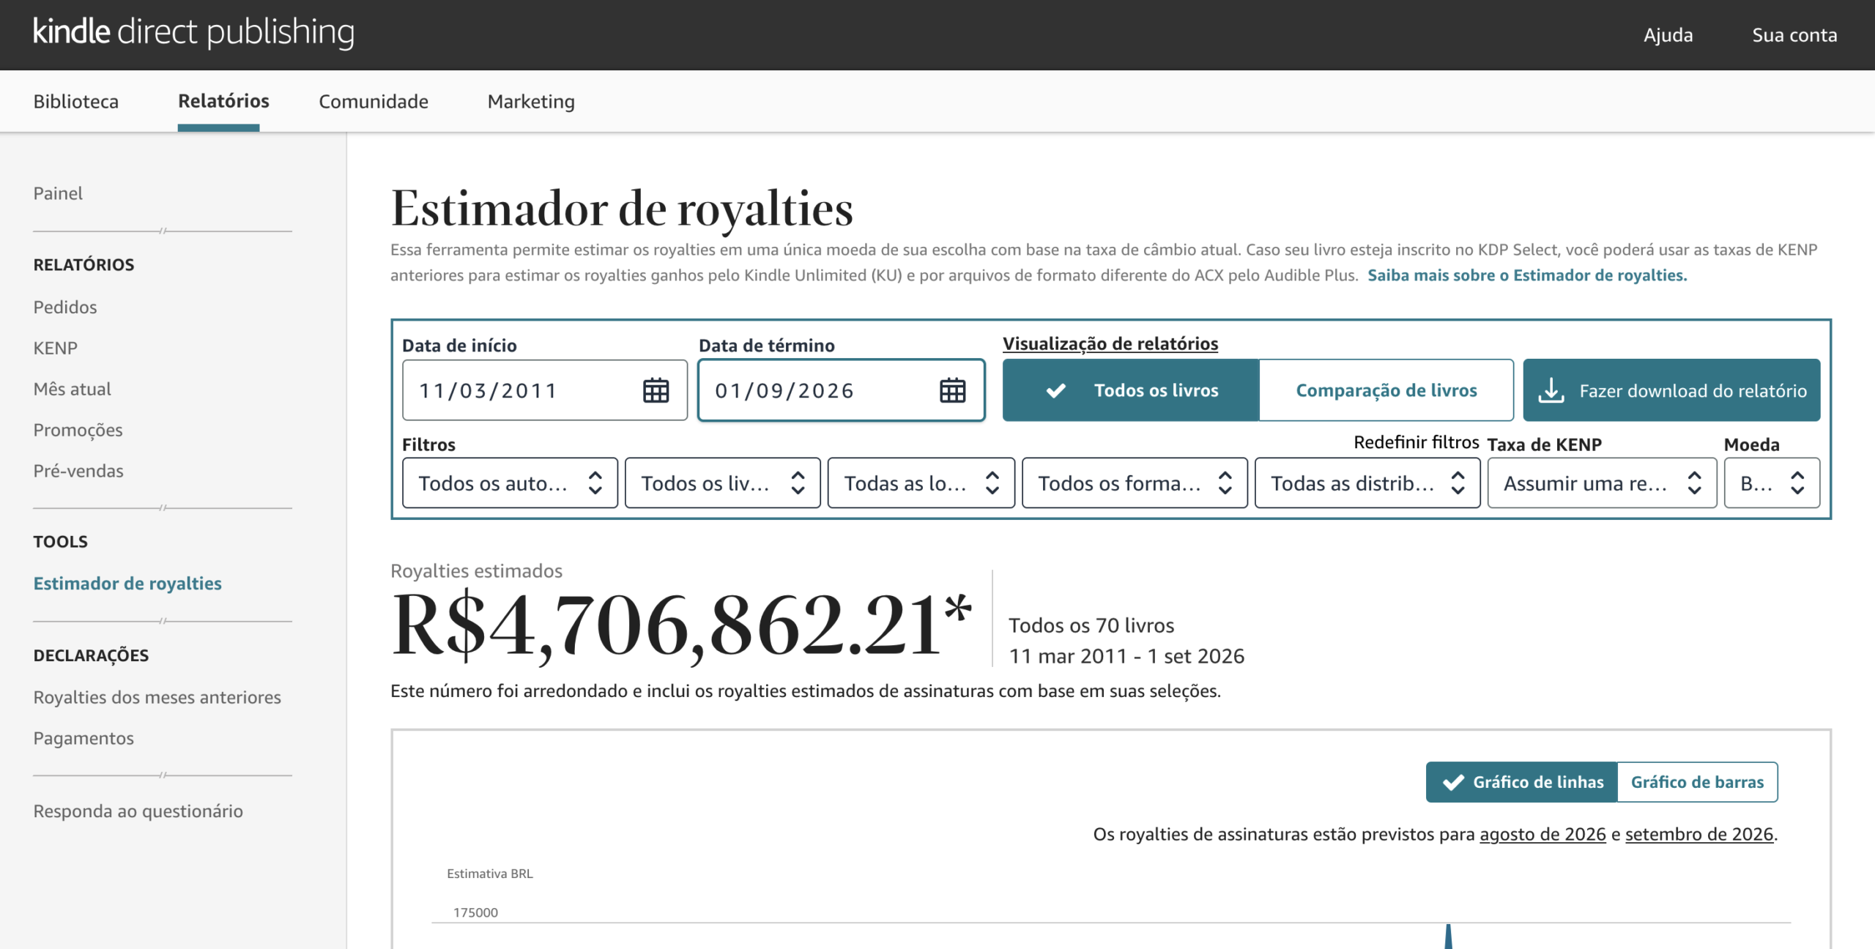Open the Marketing tab

click(x=531, y=101)
